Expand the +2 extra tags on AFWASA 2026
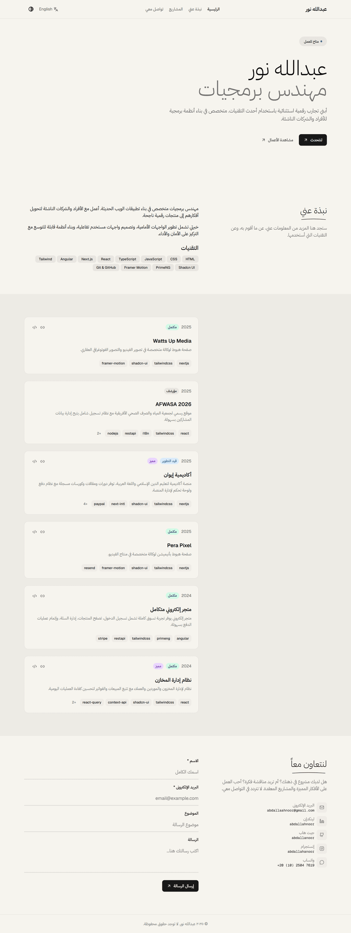351x933 pixels. (x=99, y=433)
